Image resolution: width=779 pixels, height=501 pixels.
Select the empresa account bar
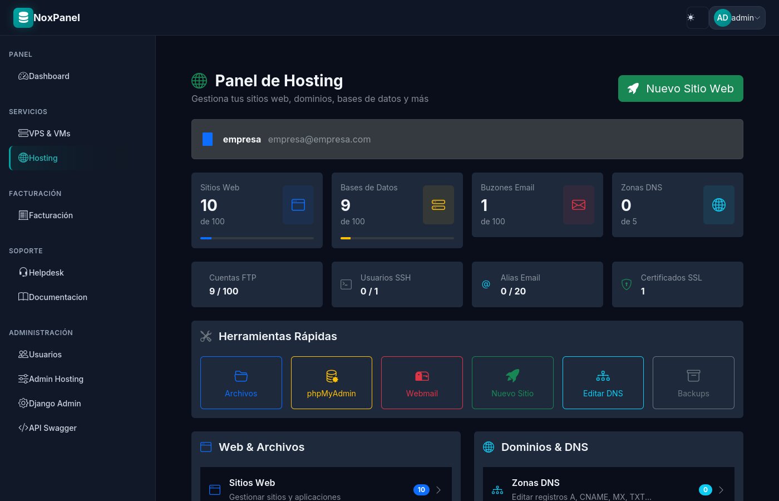pyautogui.click(x=467, y=139)
